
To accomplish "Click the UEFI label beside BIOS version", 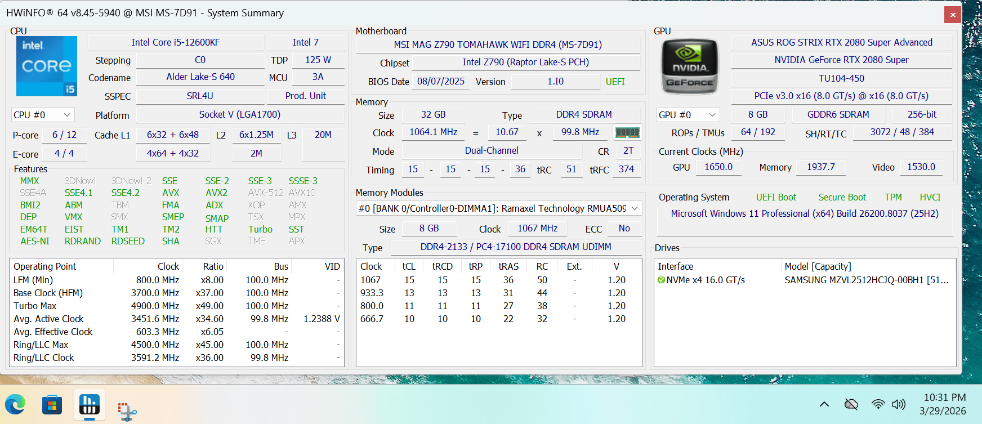I will (x=615, y=82).
